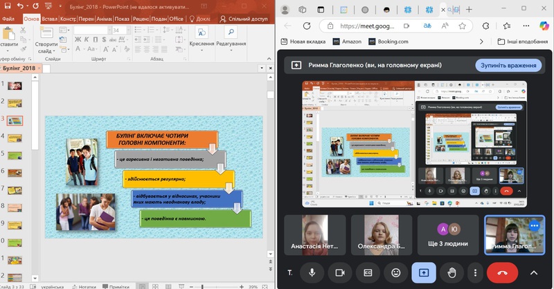Save the presentation using the floppy icon
This screenshot has width=554, height=289.
pyautogui.click(x=6, y=6)
